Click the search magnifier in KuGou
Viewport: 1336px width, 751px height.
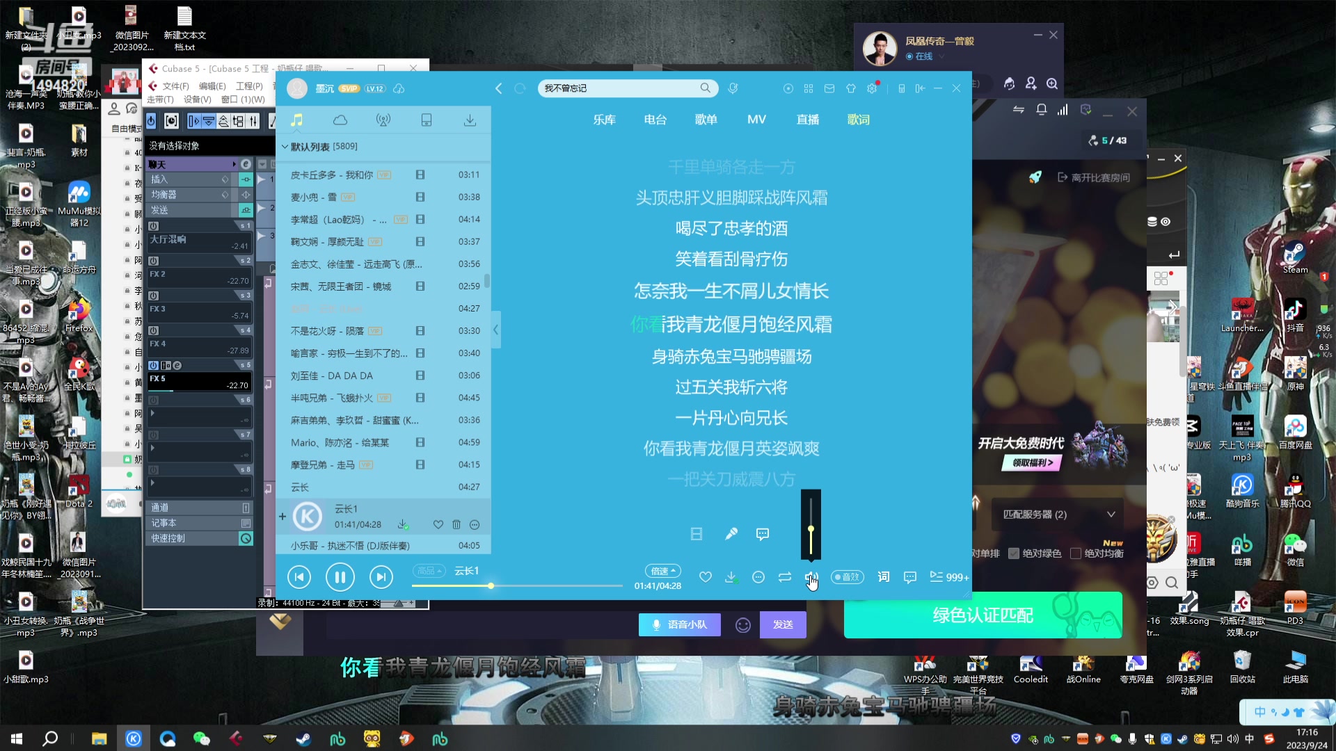pos(706,88)
